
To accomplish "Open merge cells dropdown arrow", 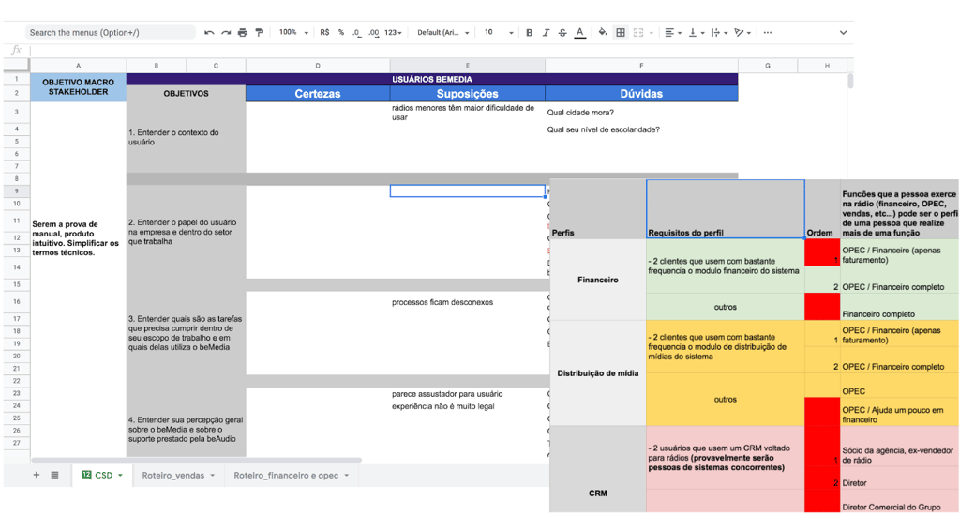I will tap(652, 33).
